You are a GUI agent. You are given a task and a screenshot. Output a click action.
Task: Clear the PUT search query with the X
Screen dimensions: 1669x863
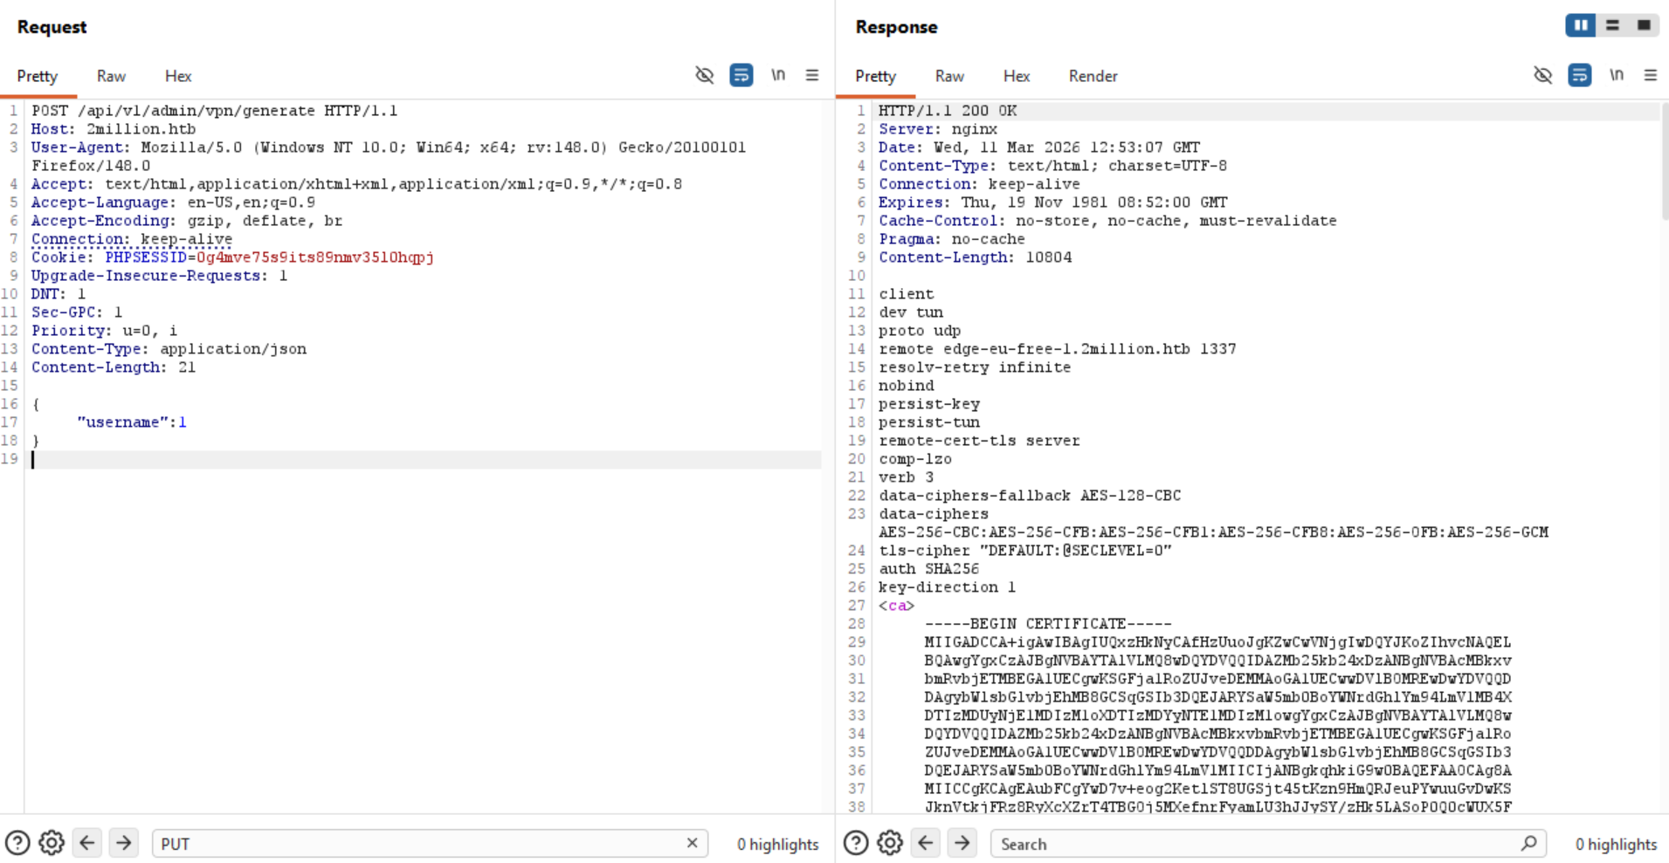coord(691,843)
